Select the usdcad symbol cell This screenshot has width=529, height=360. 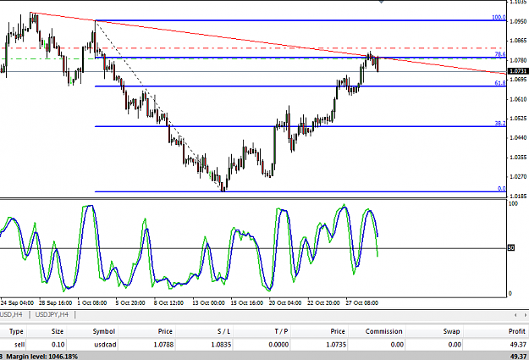coord(105,345)
